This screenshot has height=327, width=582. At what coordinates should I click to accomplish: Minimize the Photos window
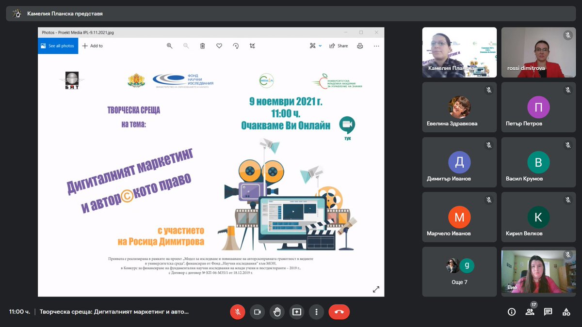click(x=345, y=32)
